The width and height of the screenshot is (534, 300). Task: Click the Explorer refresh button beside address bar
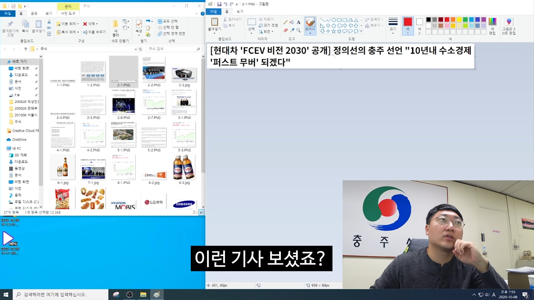point(141,49)
